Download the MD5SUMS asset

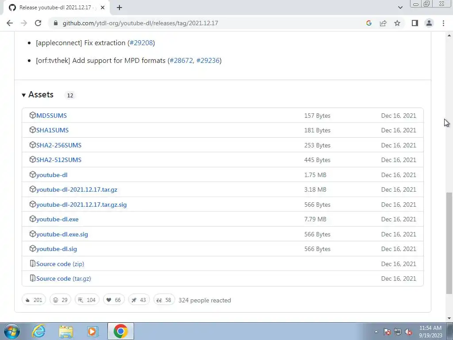coord(51,116)
